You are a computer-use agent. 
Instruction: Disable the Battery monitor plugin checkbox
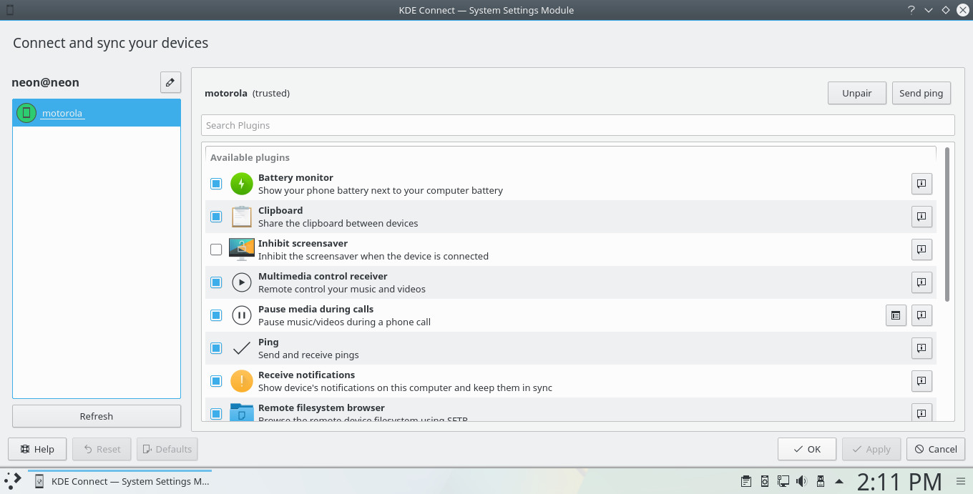tap(216, 184)
